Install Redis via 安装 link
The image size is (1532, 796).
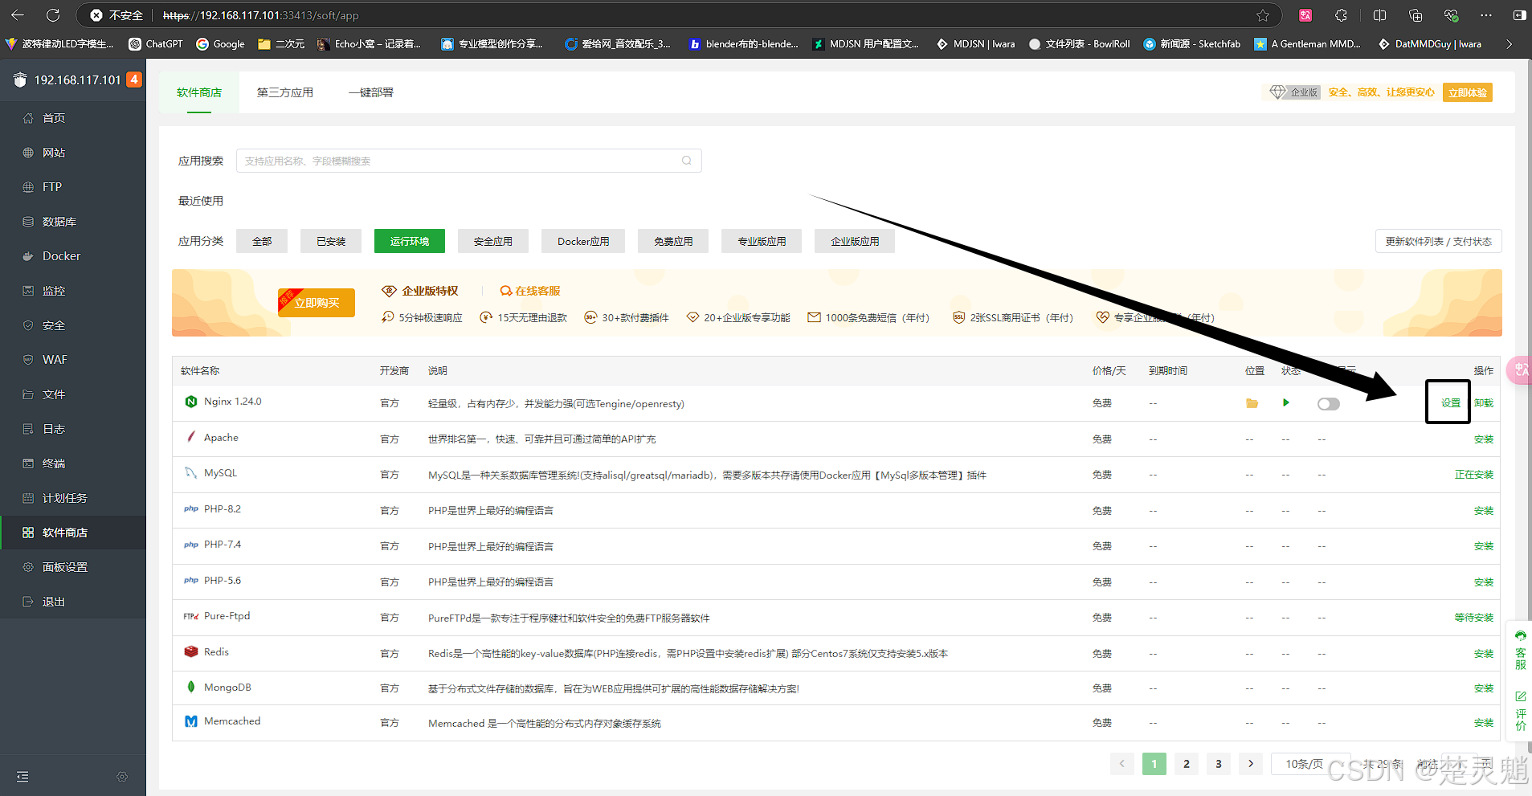pyautogui.click(x=1484, y=654)
